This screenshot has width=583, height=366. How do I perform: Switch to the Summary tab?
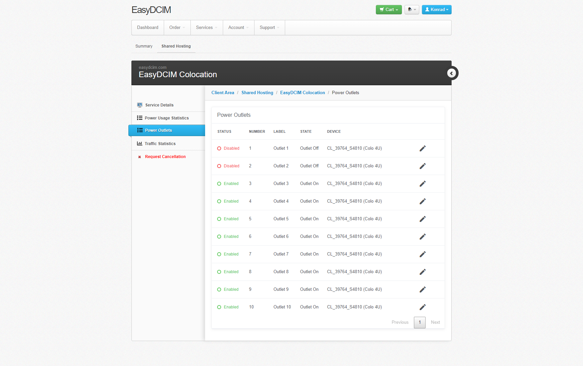[x=144, y=46]
